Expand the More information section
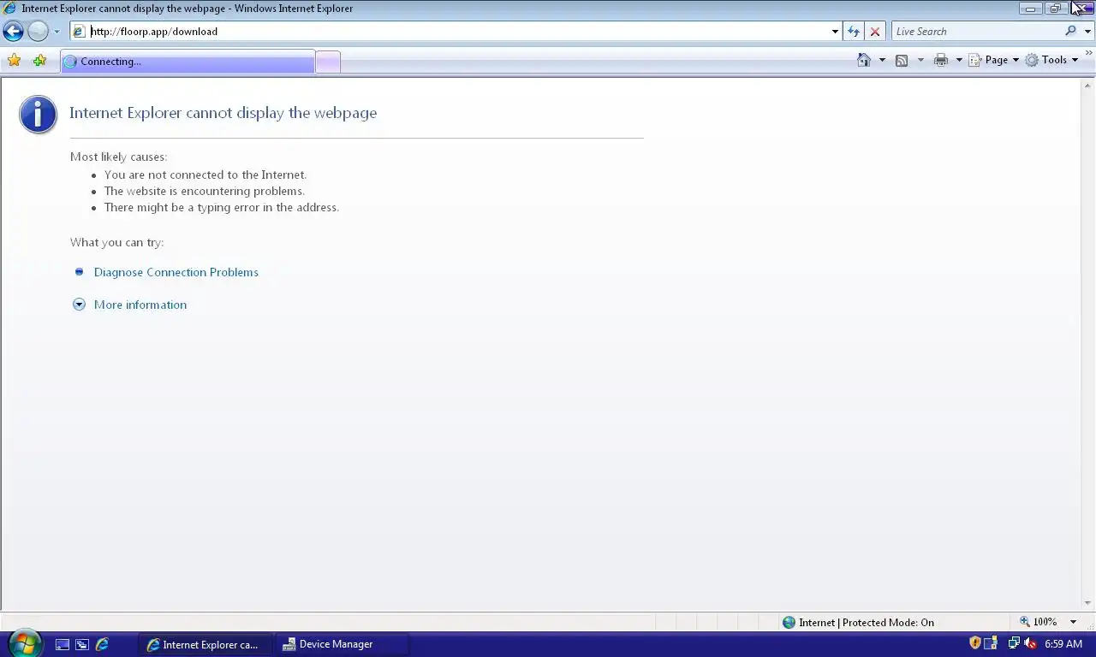Screen dimensions: 1096x657 pyautogui.click(x=140, y=305)
